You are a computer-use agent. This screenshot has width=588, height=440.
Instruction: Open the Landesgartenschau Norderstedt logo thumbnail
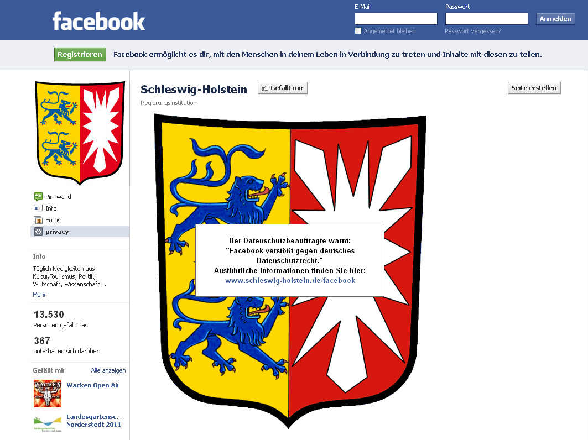tap(48, 423)
